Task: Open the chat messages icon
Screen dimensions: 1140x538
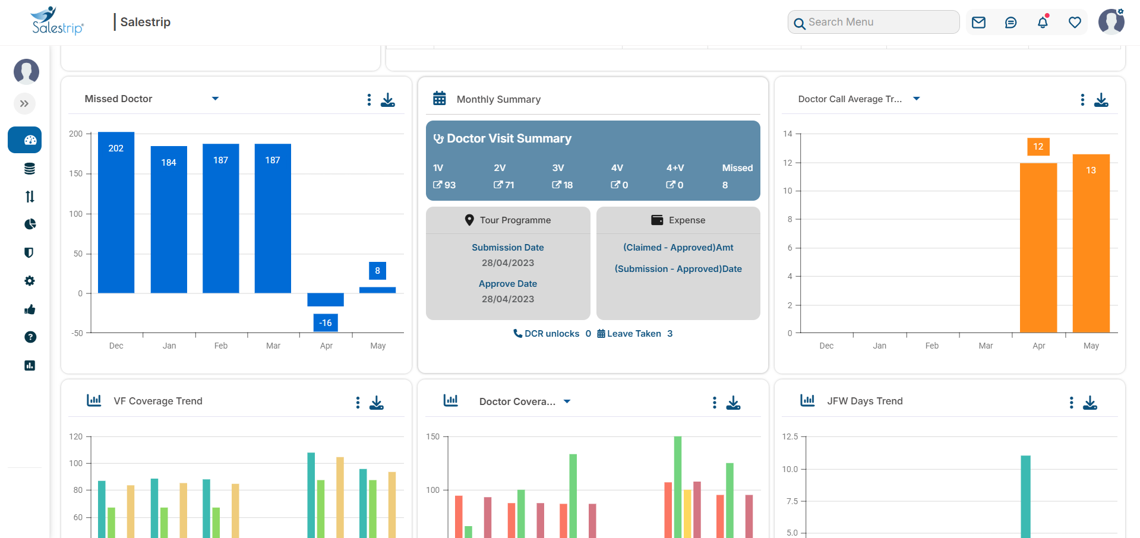Action: [x=1010, y=23]
